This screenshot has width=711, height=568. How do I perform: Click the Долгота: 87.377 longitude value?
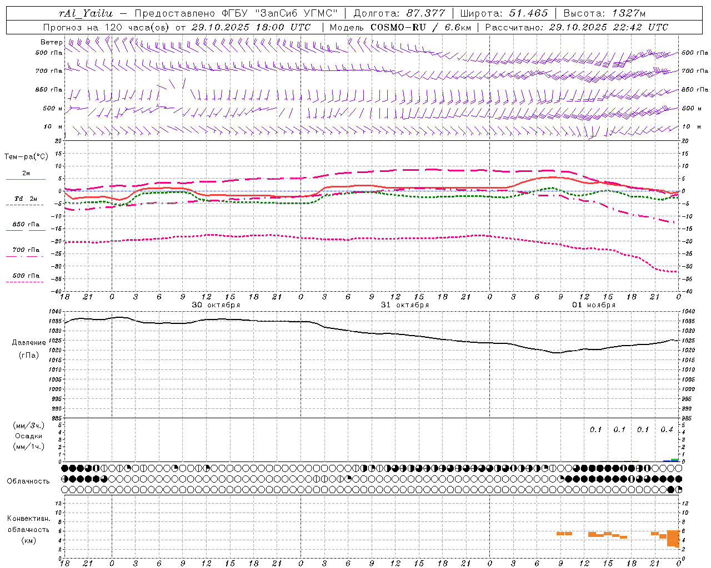coord(399,13)
